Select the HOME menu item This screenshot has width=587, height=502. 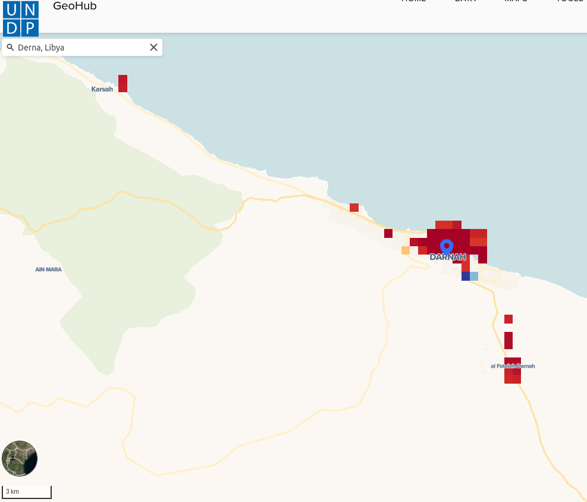(x=415, y=2)
